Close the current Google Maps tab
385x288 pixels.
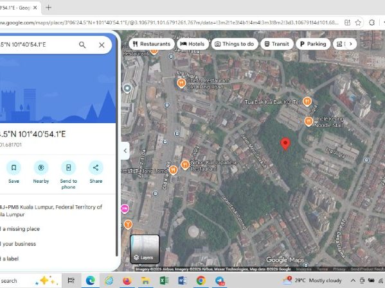point(35,8)
